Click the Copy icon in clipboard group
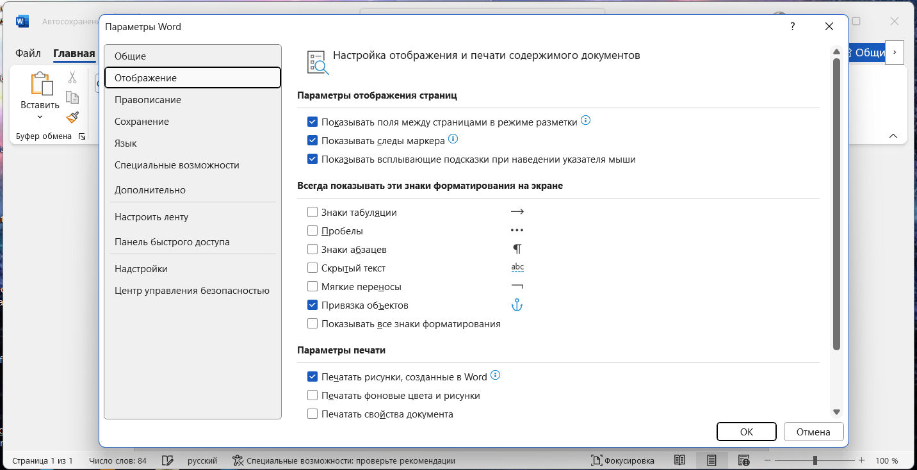The image size is (917, 470). tap(72, 98)
